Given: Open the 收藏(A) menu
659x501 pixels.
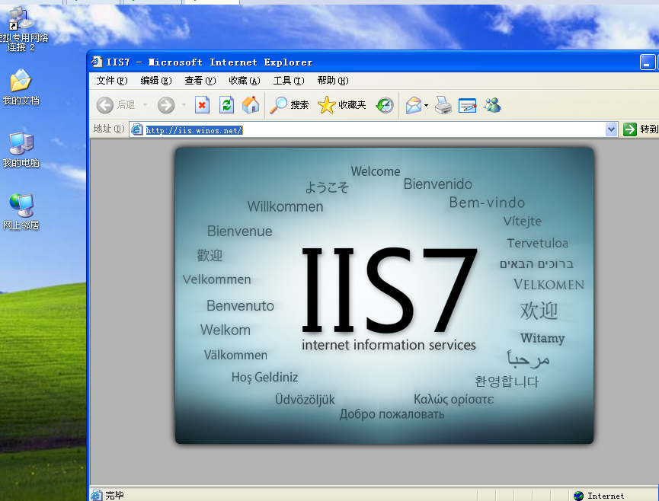Looking at the screenshot, I should click(245, 81).
